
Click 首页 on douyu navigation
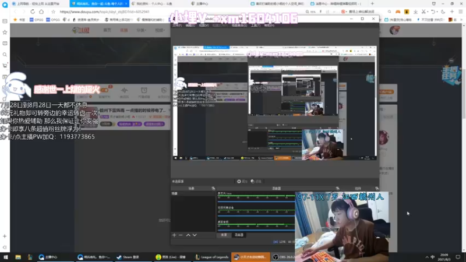pos(107,30)
